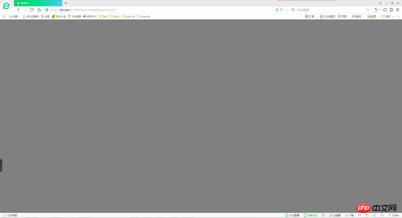
Task: Click the 360 browser logo
Action: [6, 6]
